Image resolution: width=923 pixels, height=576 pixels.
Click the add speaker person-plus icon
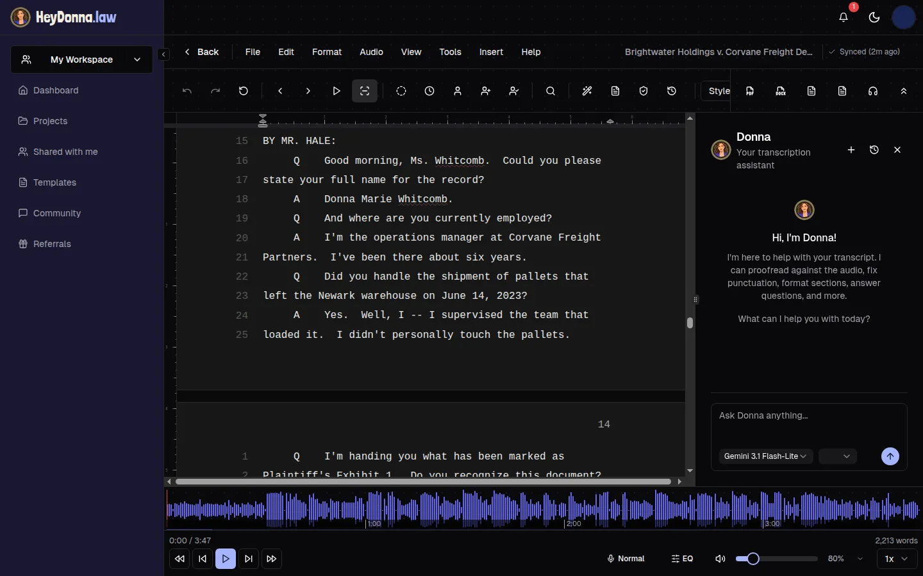[486, 91]
